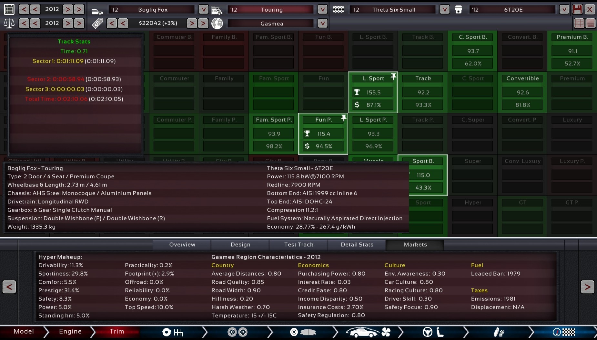Show previous page with the red left arrow
Viewport: 597px width, 340px height.
tap(9, 287)
